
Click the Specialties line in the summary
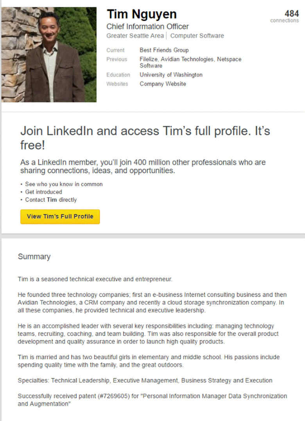click(x=145, y=380)
